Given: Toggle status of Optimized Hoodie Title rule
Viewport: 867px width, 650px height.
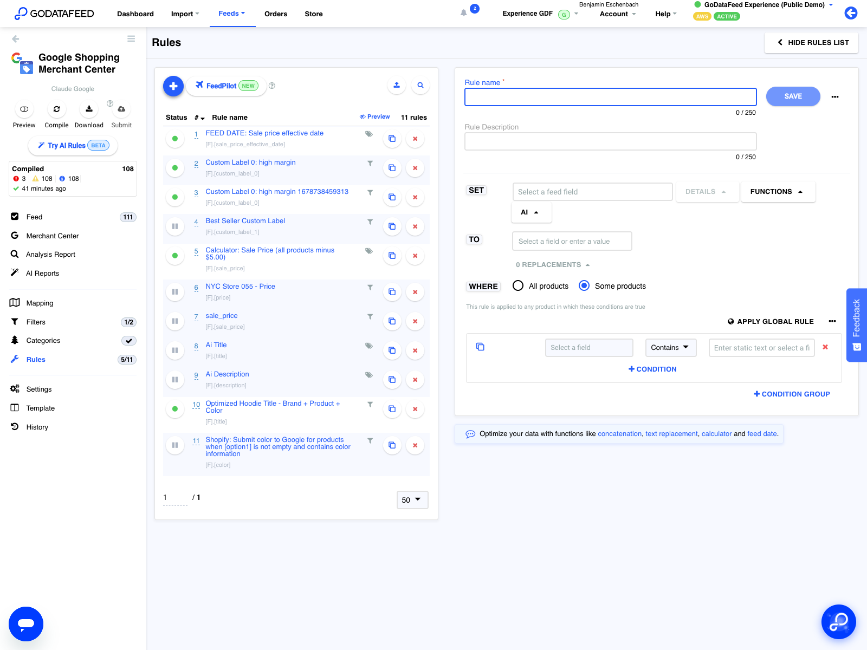Looking at the screenshot, I should 175,409.
